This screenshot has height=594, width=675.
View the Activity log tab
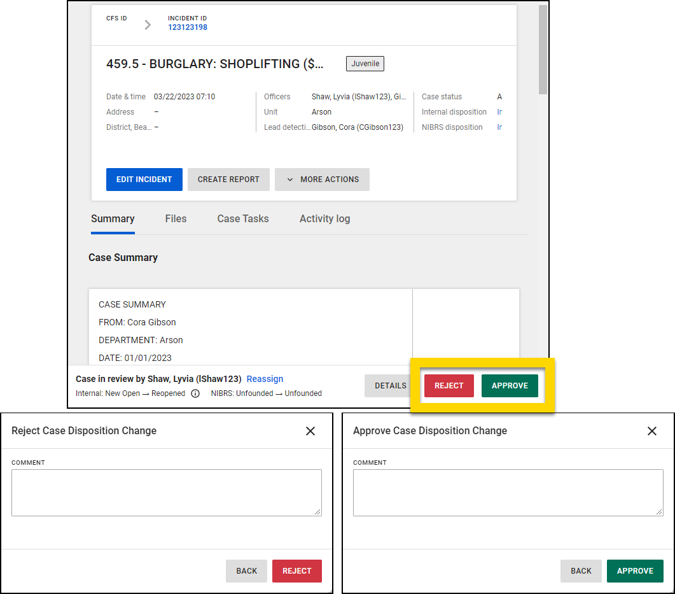(x=324, y=218)
